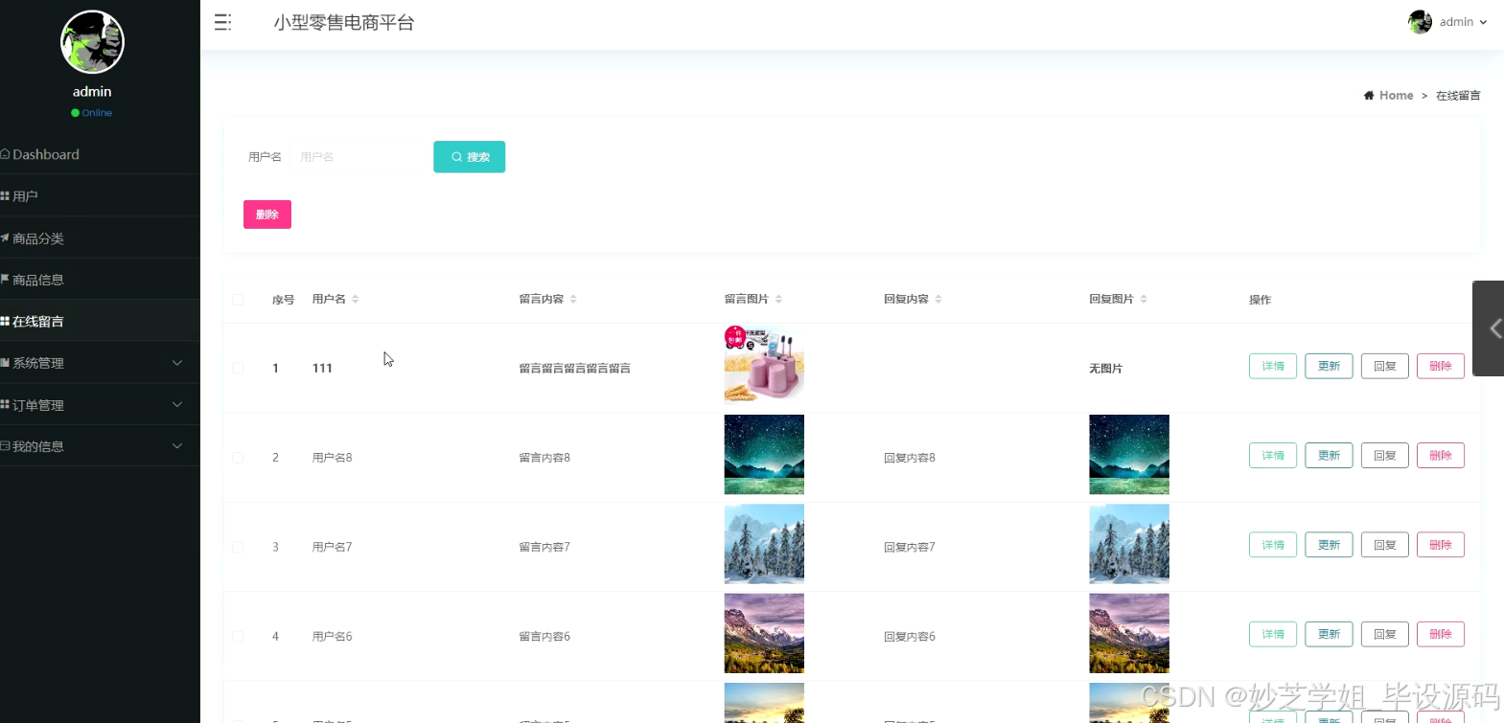Delete the row of user 111
This screenshot has width=1504, height=723.
click(x=1441, y=366)
